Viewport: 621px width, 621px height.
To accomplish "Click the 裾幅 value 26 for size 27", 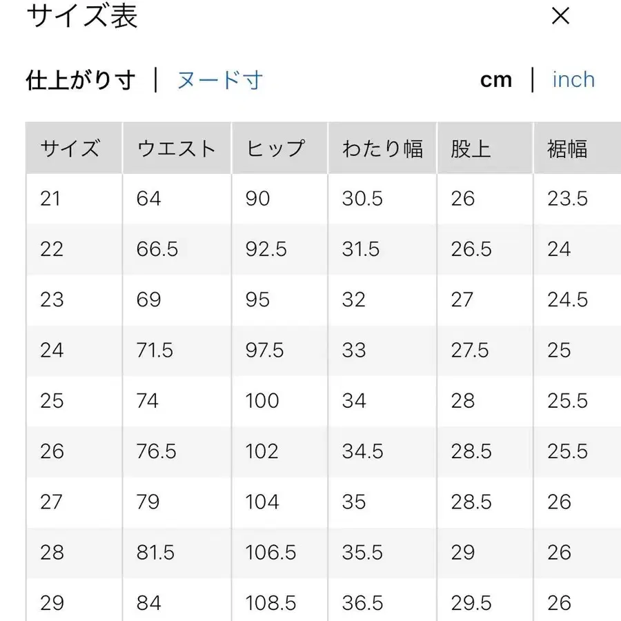I will (x=558, y=502).
